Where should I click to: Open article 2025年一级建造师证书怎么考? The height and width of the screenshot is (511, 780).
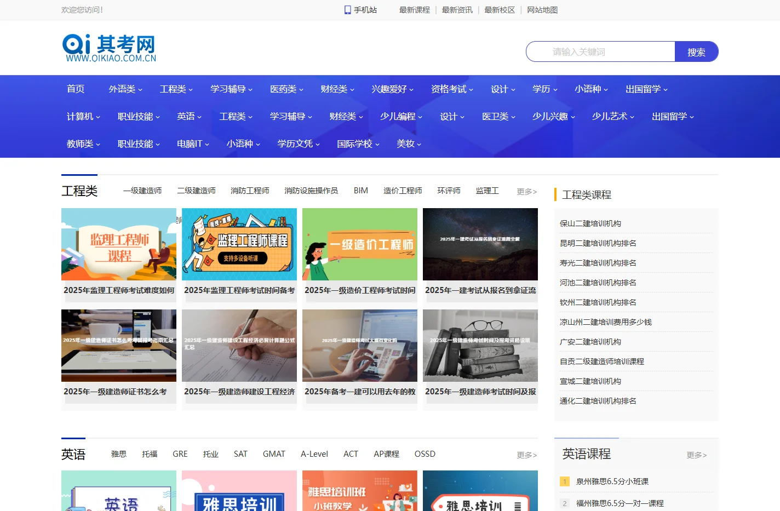(115, 392)
